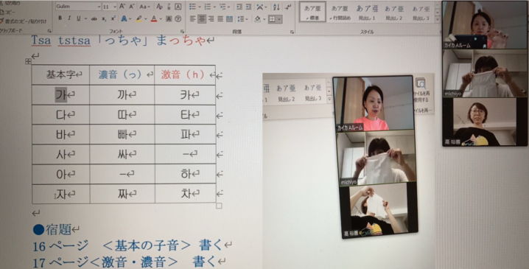This screenshot has width=529, height=269.
Task: Clear all formatting with the eraser icon
Action: click(160, 7)
